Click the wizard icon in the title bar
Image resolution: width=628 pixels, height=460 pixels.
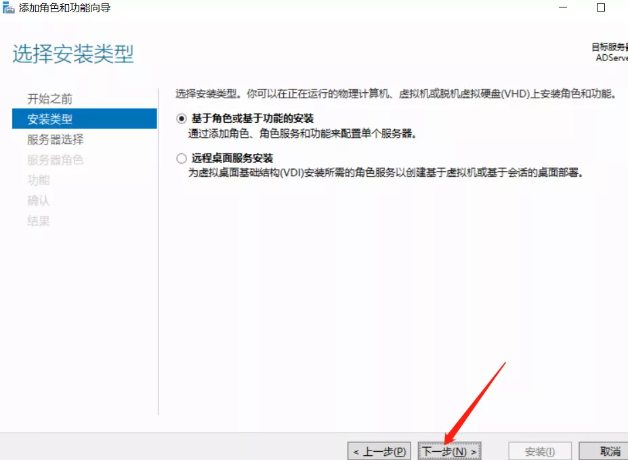point(8,8)
